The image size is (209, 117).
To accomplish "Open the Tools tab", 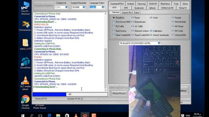I will point(176,4).
